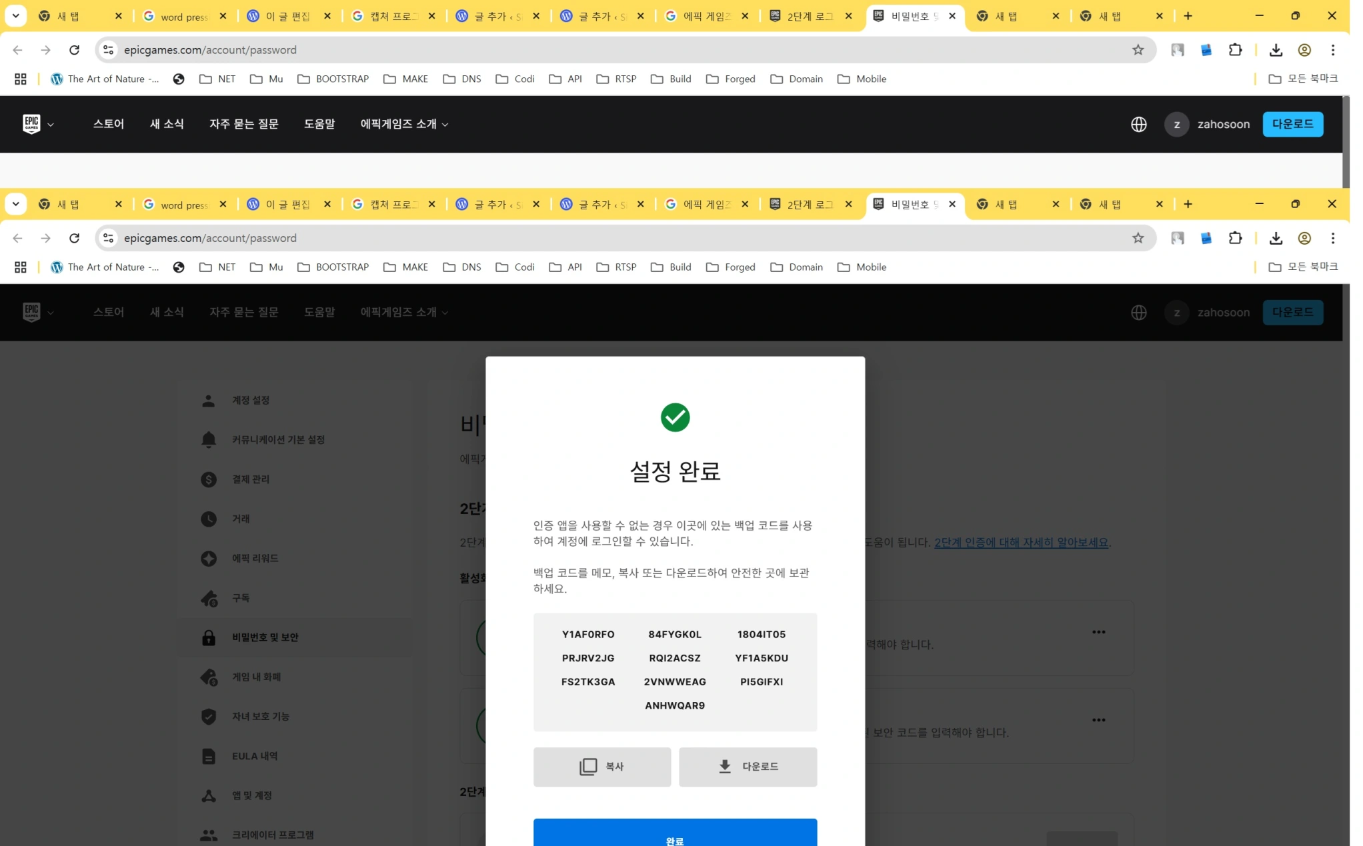Open the 2단계 인증 learn more link

(1022, 542)
